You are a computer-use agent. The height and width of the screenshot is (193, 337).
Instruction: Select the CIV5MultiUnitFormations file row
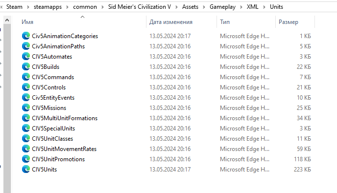click(167, 118)
